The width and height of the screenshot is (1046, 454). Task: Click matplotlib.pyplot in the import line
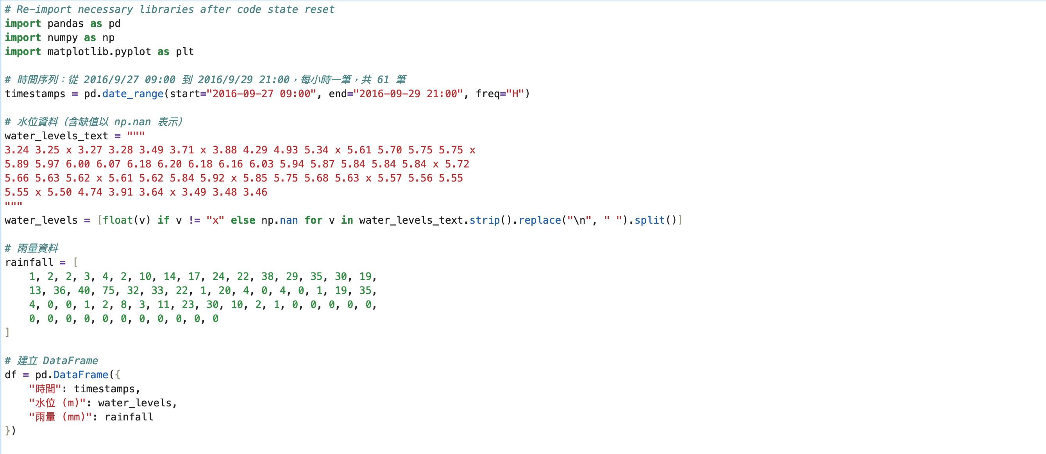(x=99, y=52)
